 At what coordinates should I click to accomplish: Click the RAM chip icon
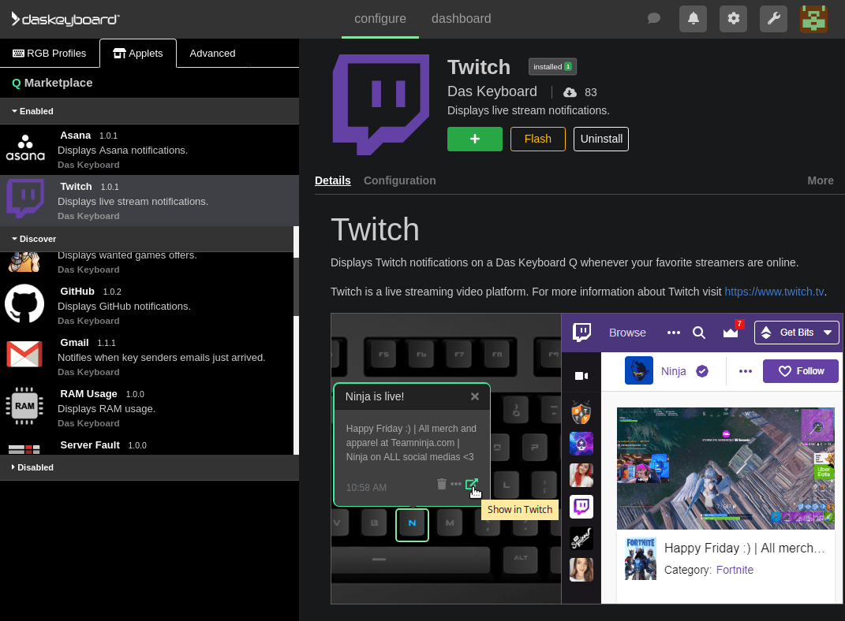click(24, 406)
